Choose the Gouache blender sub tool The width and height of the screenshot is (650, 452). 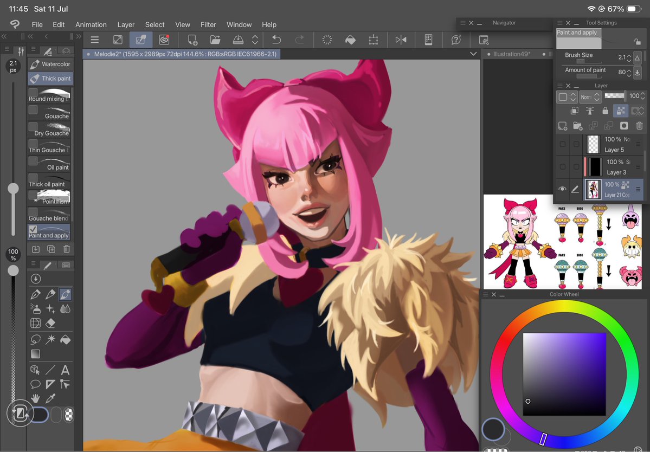[x=49, y=214]
